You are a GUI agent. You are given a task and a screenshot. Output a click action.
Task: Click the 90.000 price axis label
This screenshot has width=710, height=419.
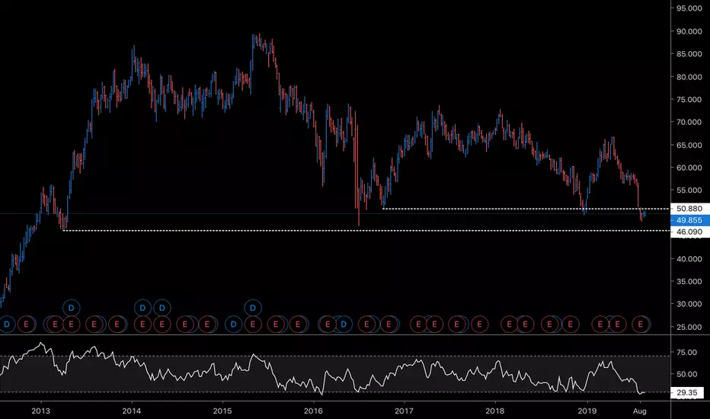point(689,31)
